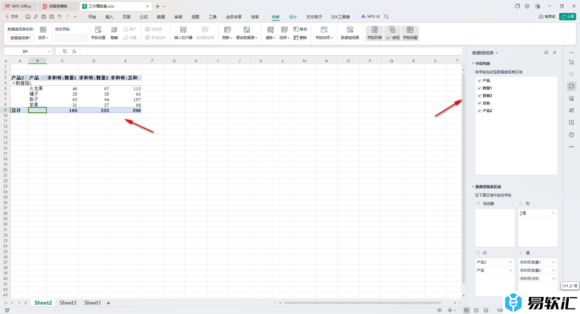Click the 隐藏 hide icon in ribbon

coord(114,29)
